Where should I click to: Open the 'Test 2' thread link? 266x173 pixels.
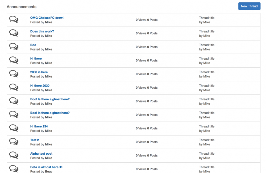pos(35,140)
